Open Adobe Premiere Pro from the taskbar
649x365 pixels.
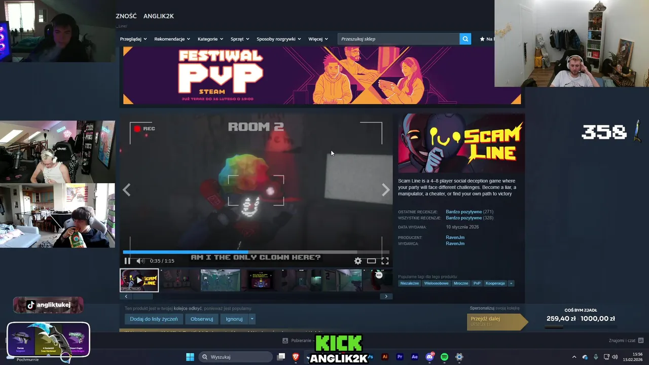(400, 357)
